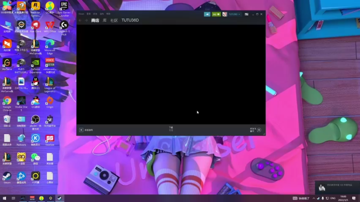Switch to the 社区 community tab
This screenshot has width=360, height=202.
[x=114, y=20]
